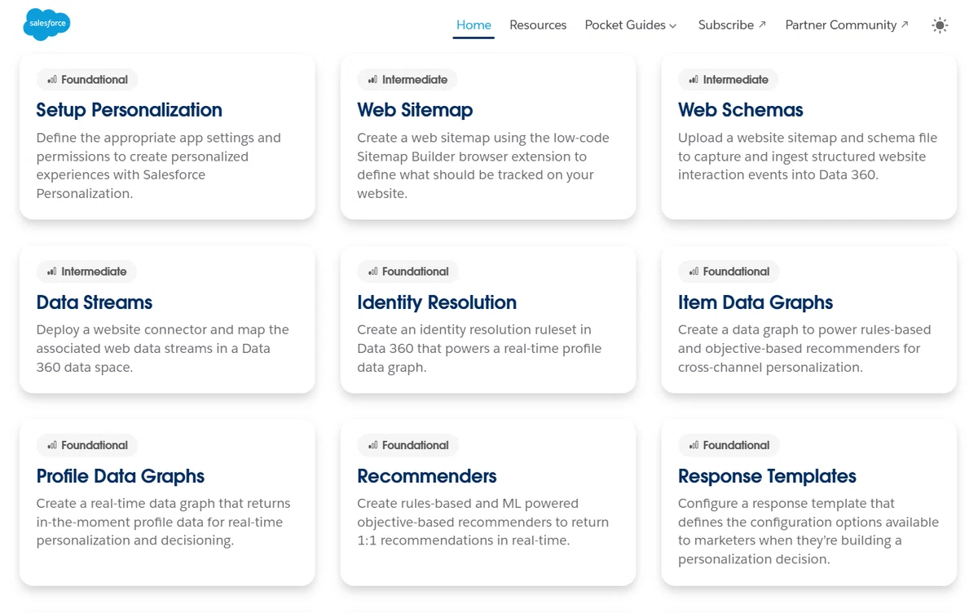Click the Intermediate badge icon on Web Schemas
The height and width of the screenshot is (613, 978).
pyautogui.click(x=694, y=80)
